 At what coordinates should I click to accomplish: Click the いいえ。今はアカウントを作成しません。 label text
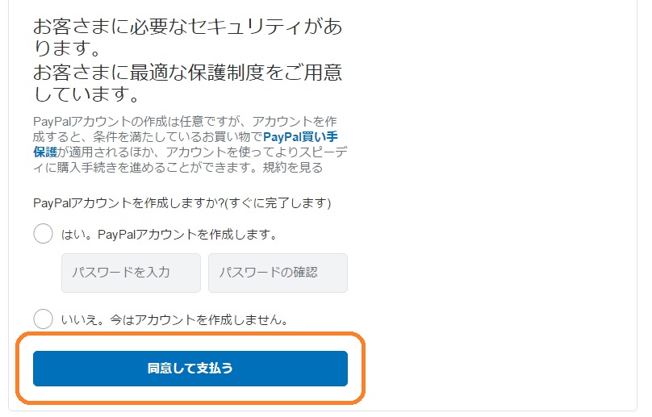coord(174,319)
